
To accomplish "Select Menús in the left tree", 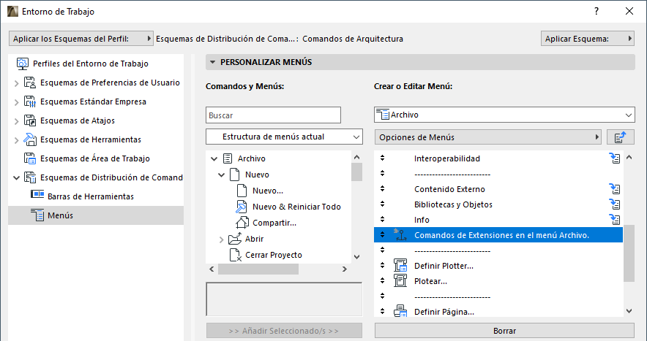I will click(60, 215).
